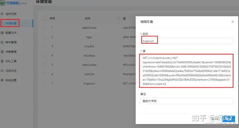Check the row for kugouurl in the table
Viewport: 239px width, 128px height.
pos(44,83)
